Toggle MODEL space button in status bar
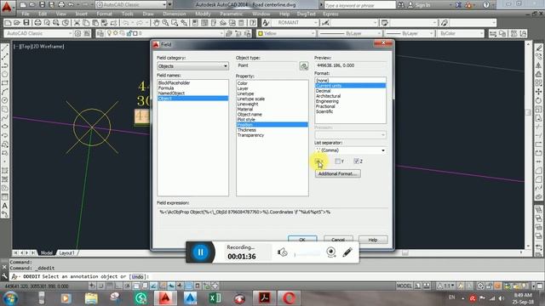This screenshot has width=545, height=306. click(404, 286)
